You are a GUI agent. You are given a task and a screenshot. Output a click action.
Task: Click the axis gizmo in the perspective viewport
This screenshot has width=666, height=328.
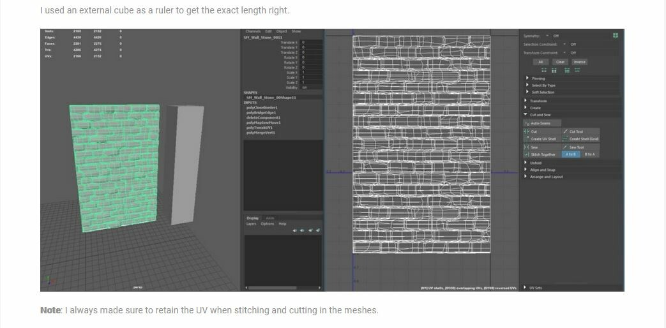pyautogui.click(x=50, y=281)
